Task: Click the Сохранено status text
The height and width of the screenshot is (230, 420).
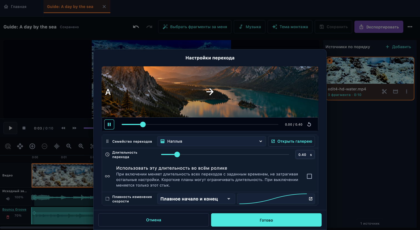Action: (x=69, y=27)
